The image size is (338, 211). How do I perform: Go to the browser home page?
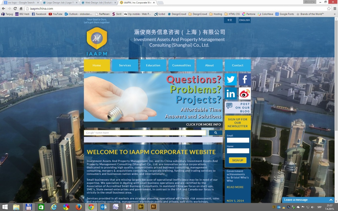coord(21,8)
